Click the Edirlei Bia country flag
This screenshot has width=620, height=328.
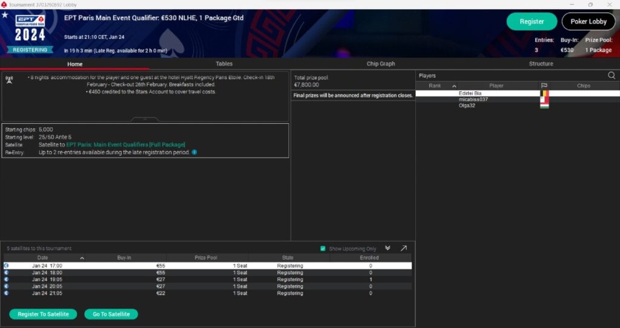pos(544,94)
